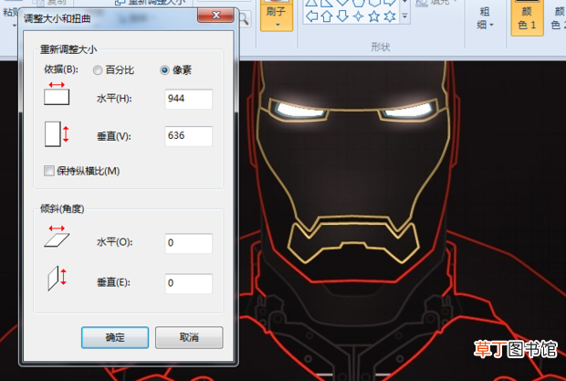Click the resize 垂直(V) field showing 636

click(x=188, y=136)
